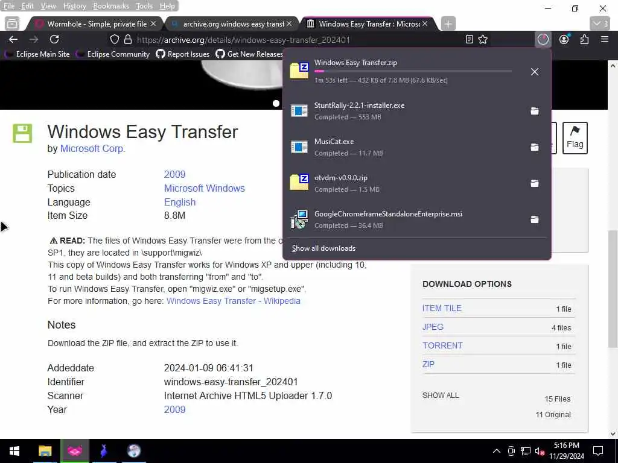
Task: Click the English language link
Action: (180, 202)
